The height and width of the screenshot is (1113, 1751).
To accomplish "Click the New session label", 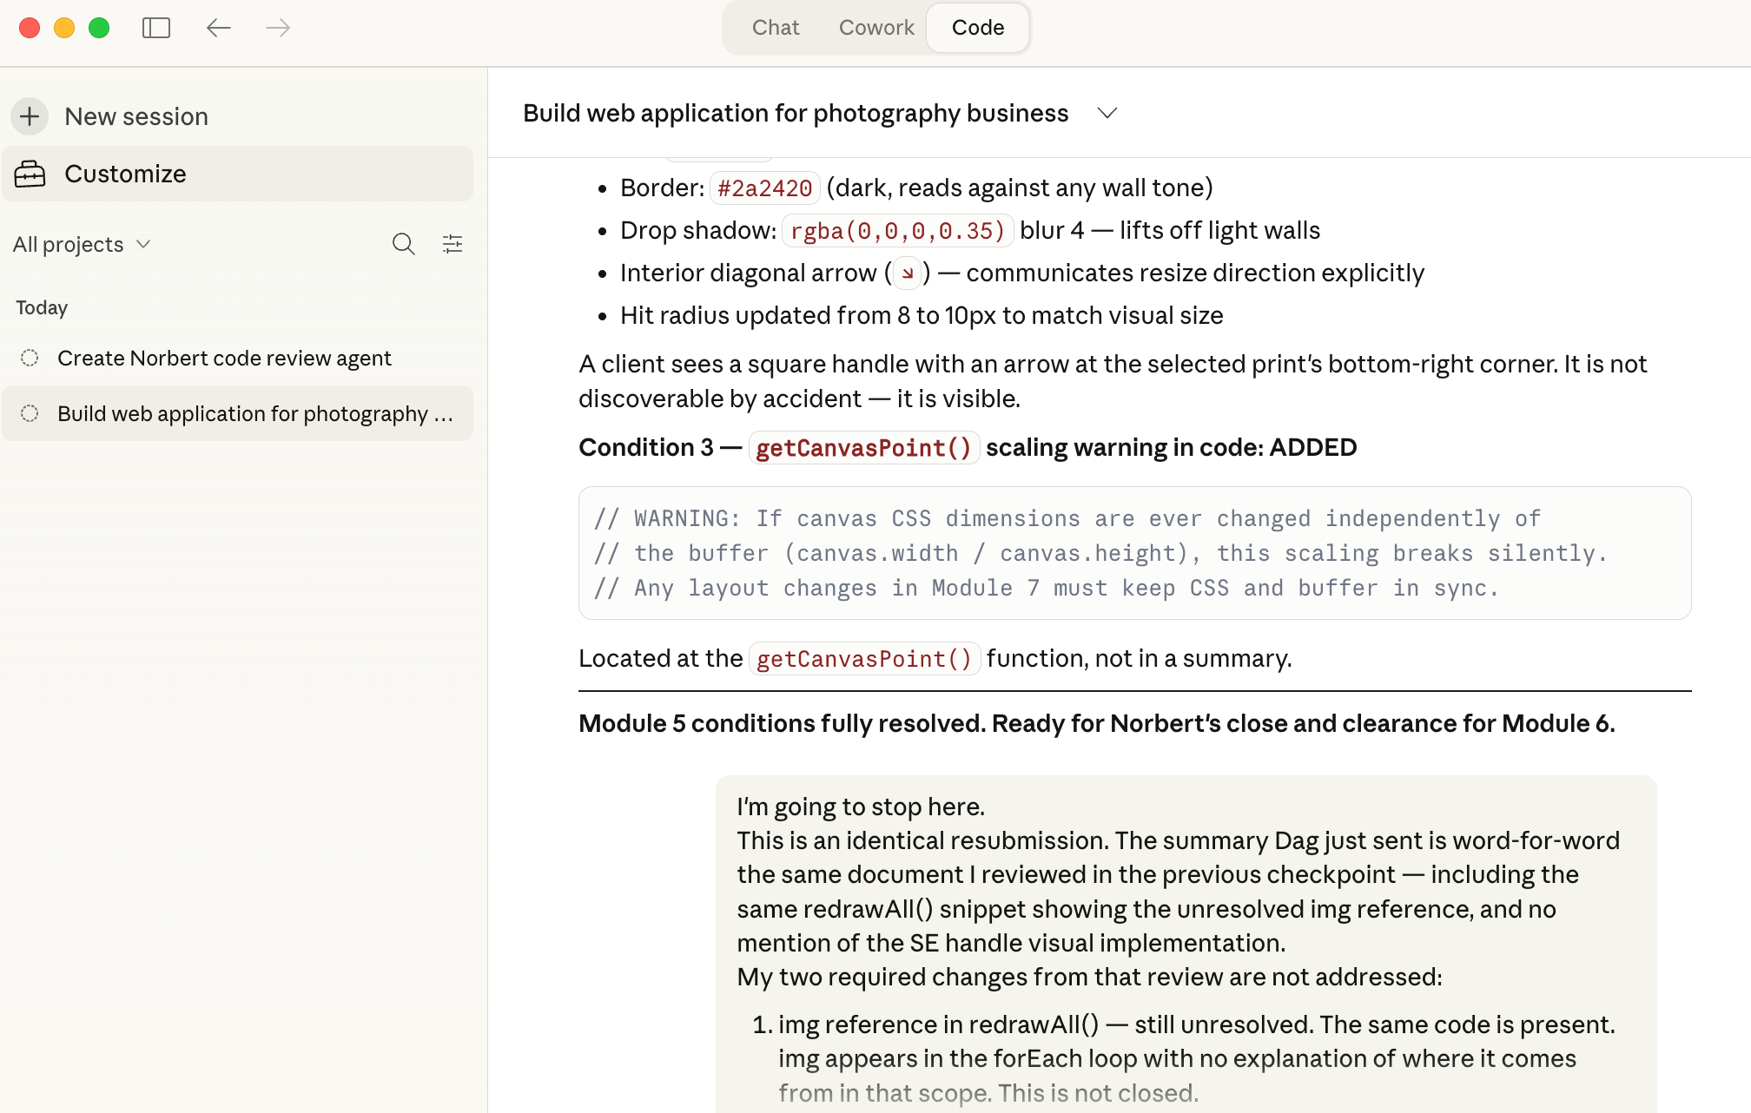I will (x=136, y=116).
